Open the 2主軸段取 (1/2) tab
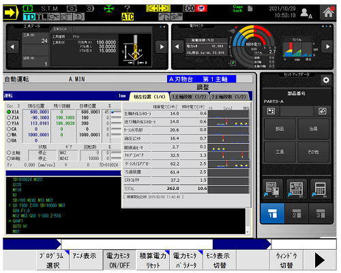341x273 pixels. 229,97
